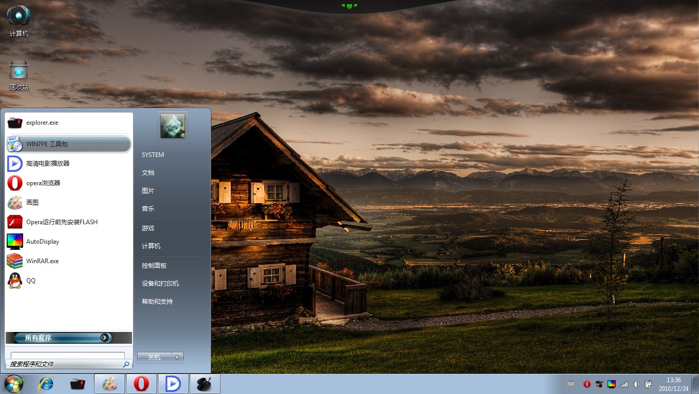
Task: Open the network signal tray icon
Action: coord(624,384)
